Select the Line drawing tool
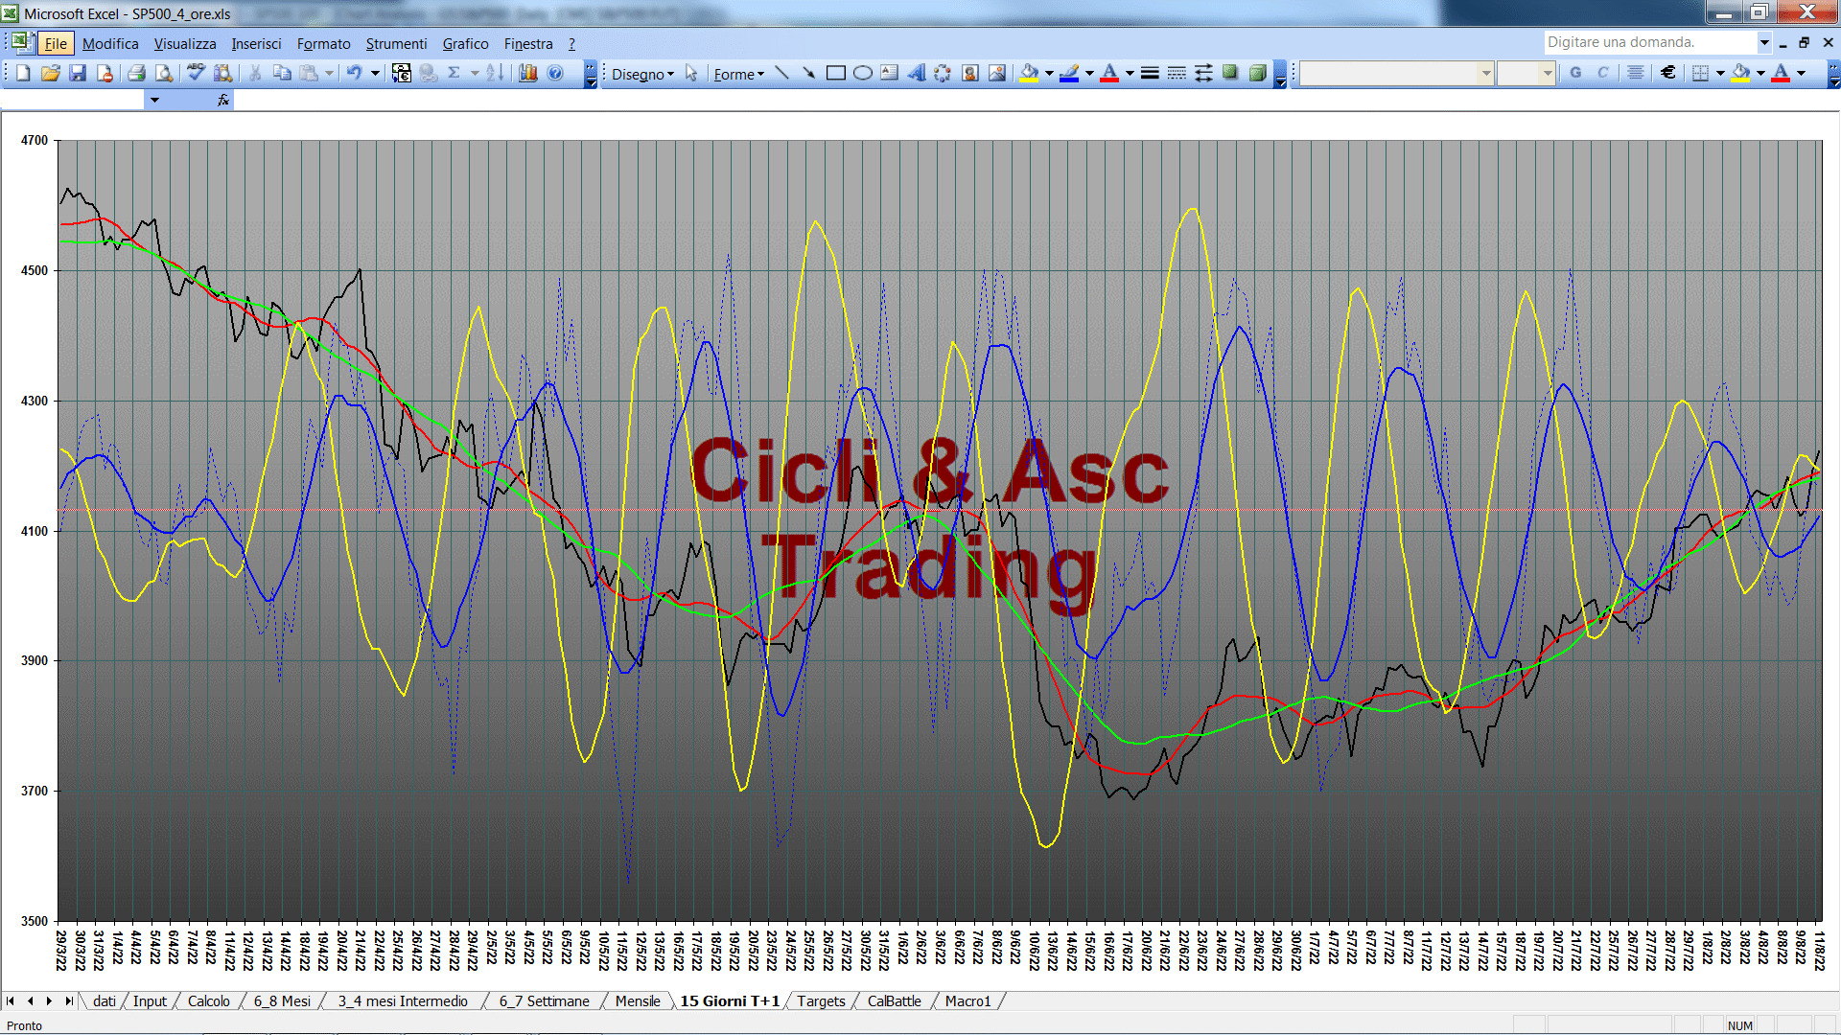Screen dimensions: 1841x1035 click(x=781, y=73)
